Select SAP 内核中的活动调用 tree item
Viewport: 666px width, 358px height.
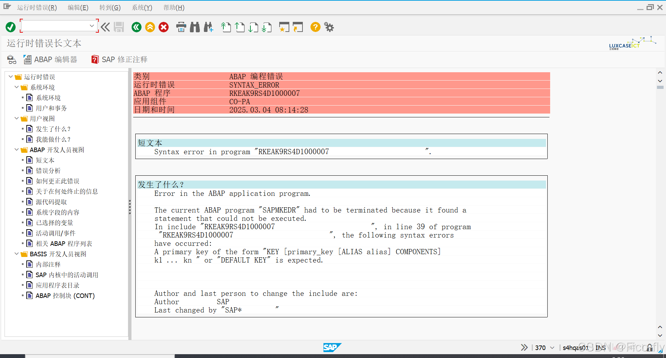67,275
